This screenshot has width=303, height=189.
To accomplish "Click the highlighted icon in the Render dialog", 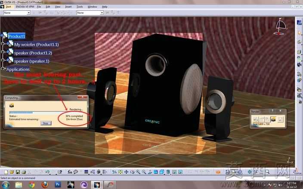I will pyautogui.click(x=273, y=119).
